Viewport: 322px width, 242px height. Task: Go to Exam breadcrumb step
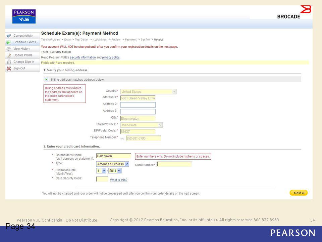[x=67, y=40]
